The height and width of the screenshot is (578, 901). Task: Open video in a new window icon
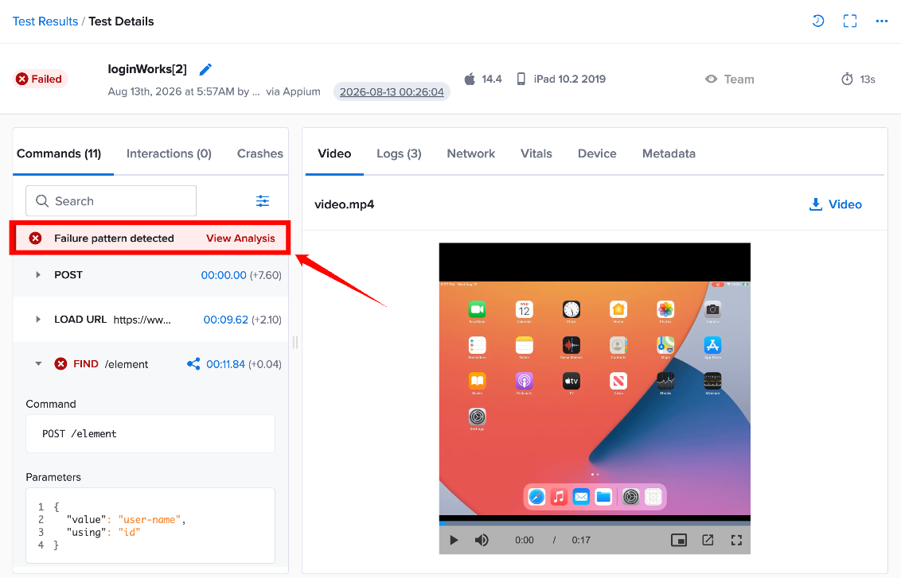[x=708, y=540]
